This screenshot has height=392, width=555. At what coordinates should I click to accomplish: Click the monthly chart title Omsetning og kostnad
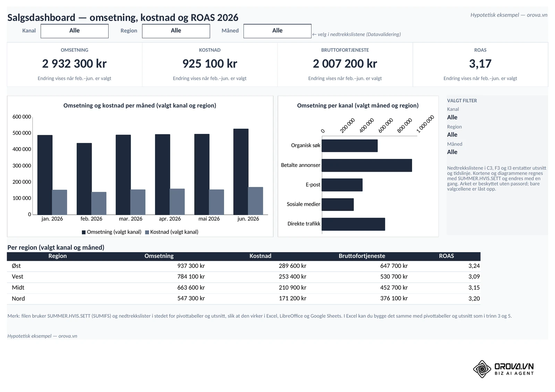(x=140, y=105)
